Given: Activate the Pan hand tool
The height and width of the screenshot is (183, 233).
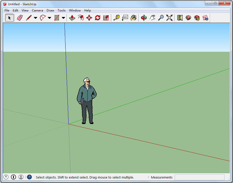Looking at the screenshot, I should click(x=153, y=18).
